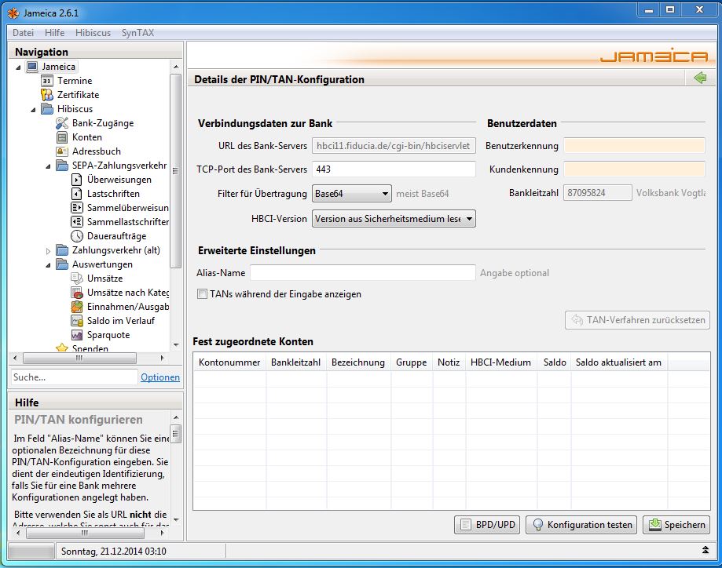Click the TAN-Verfahren zurücksetzen button
Screen dimensions: 722x568
coord(637,320)
